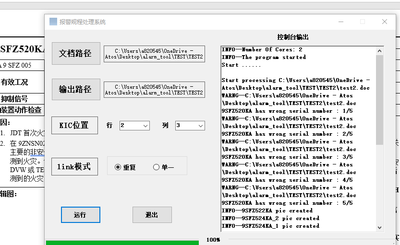
Task: Expand the 列 column number dropdown
Action: click(190, 126)
